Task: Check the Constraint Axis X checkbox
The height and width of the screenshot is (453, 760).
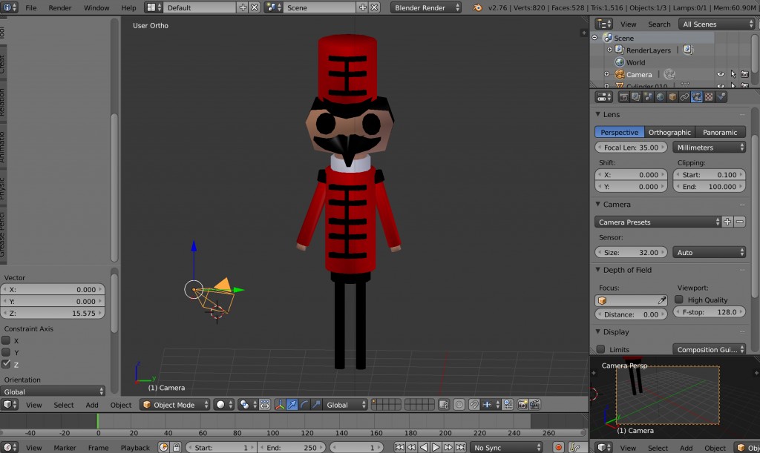Action: click(5, 341)
